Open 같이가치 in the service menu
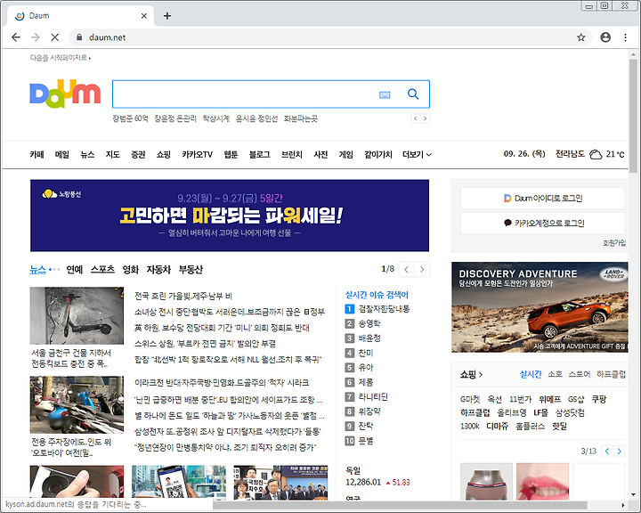641x513 pixels. click(378, 155)
